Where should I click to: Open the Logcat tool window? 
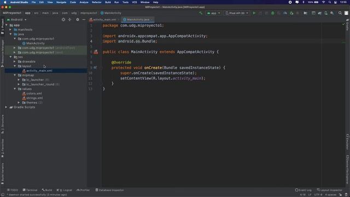tap(65, 190)
